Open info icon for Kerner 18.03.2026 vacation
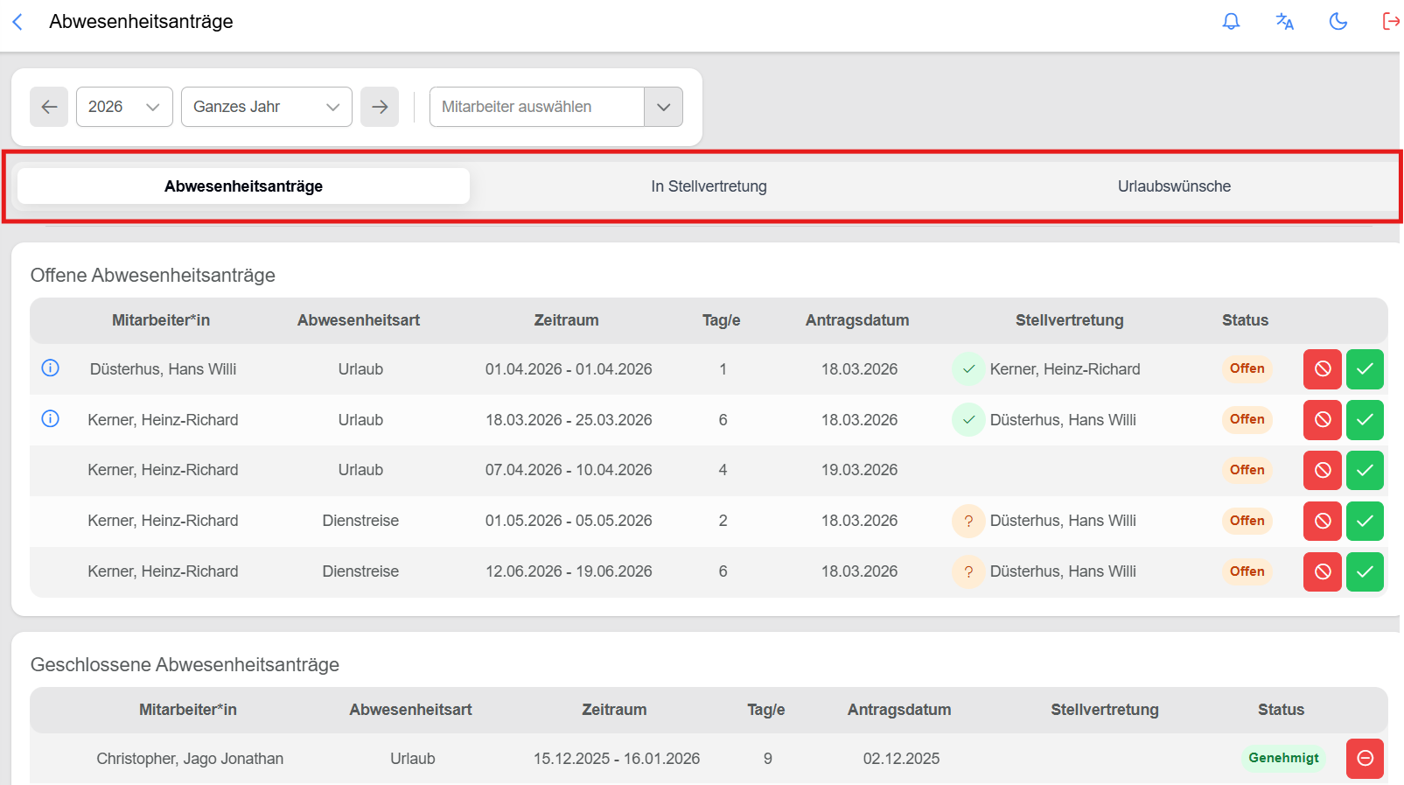This screenshot has height=785, width=1404. point(51,419)
